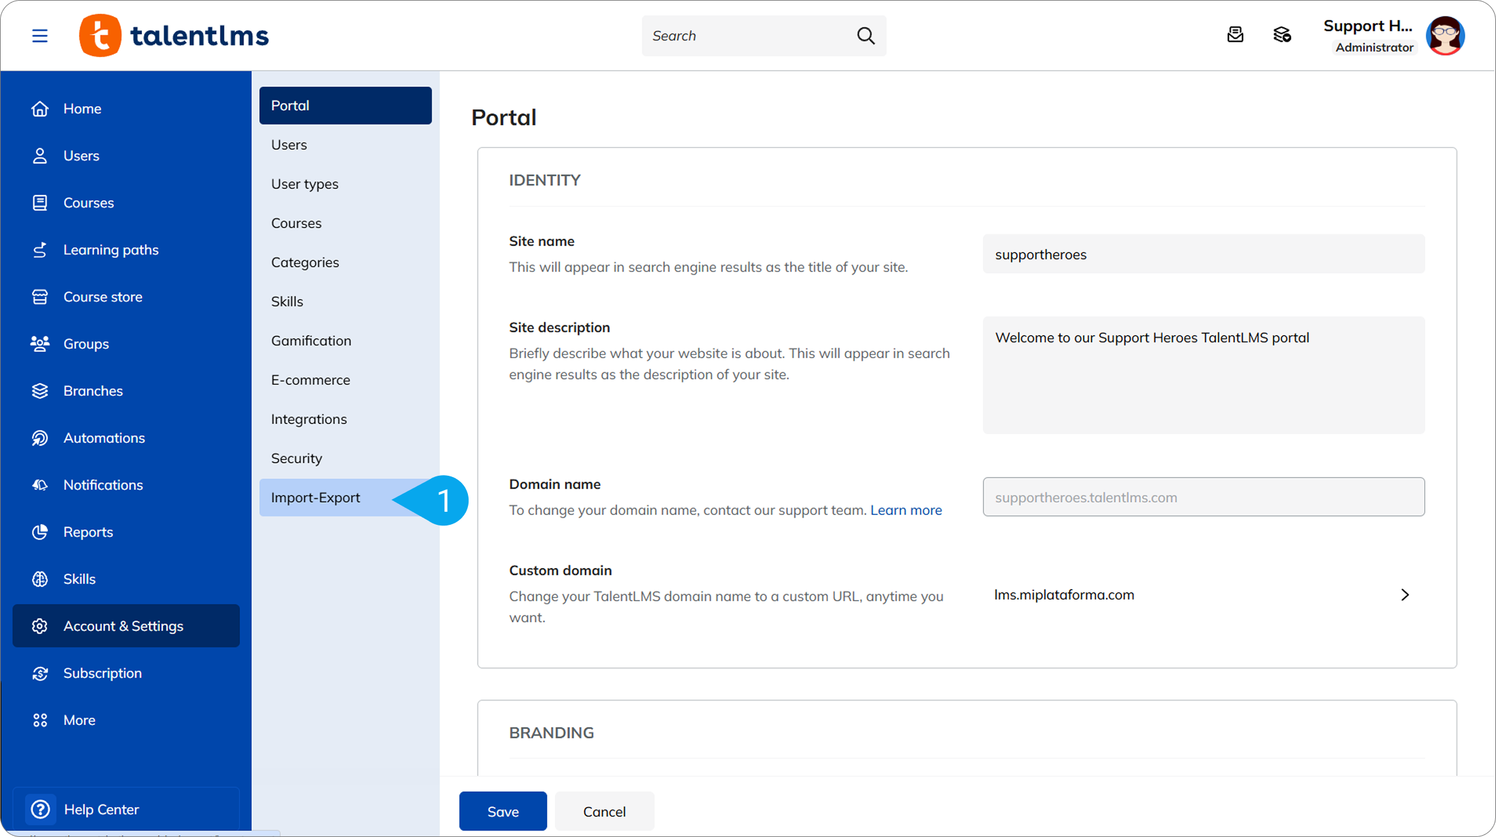Click the Learning paths icon
1496x837 pixels.
40,250
